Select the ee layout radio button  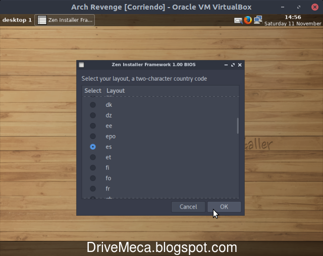coord(93,126)
